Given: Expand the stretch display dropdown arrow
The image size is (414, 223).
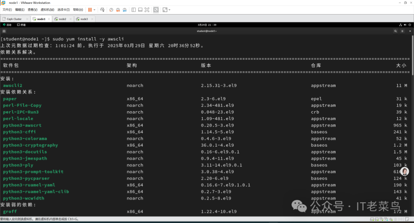Looking at the screenshot, I should (x=169, y=10).
